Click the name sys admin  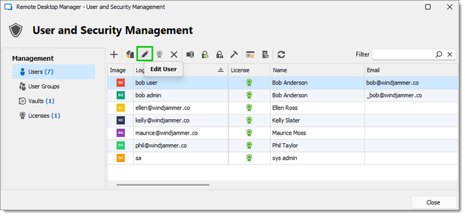(x=285, y=158)
